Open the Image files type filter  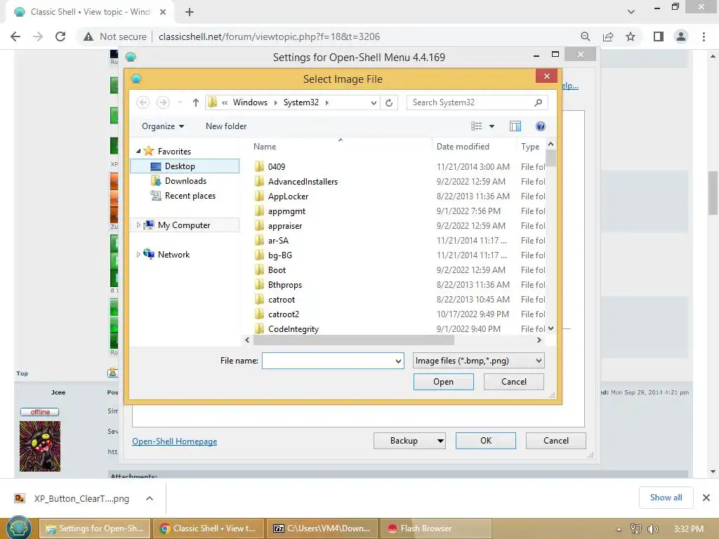pyautogui.click(x=478, y=361)
